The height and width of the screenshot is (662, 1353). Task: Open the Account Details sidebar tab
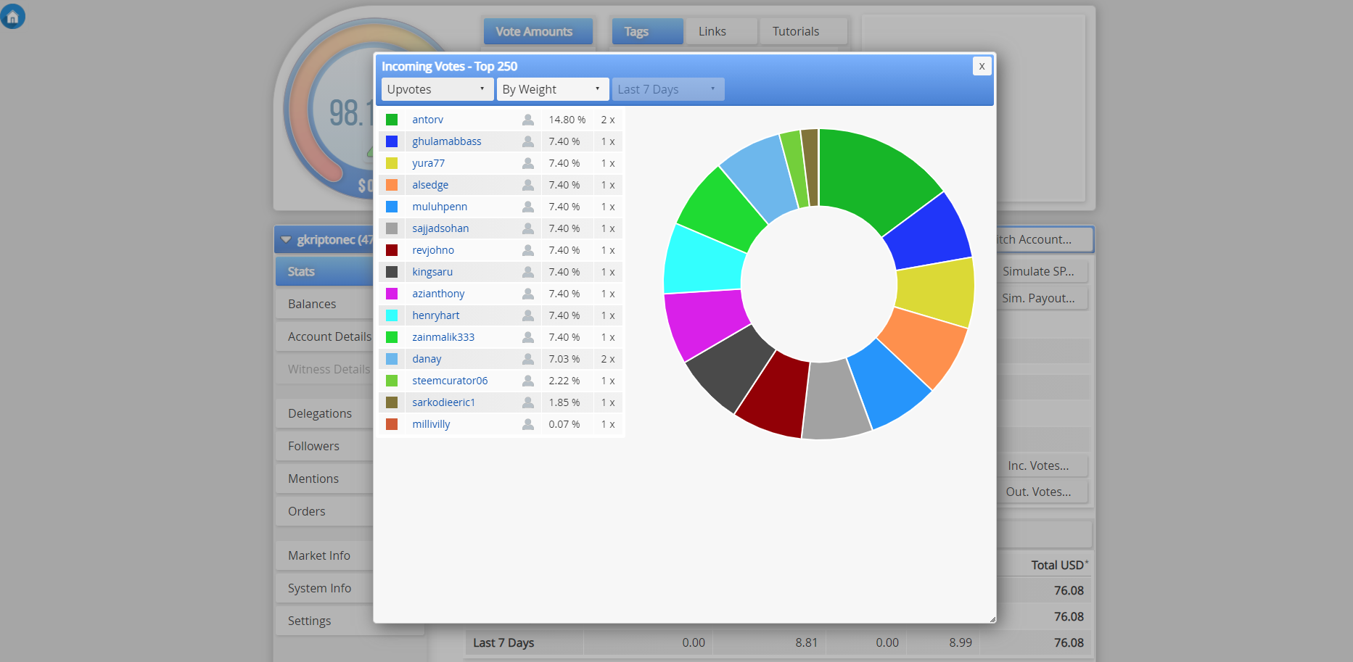pyautogui.click(x=324, y=336)
